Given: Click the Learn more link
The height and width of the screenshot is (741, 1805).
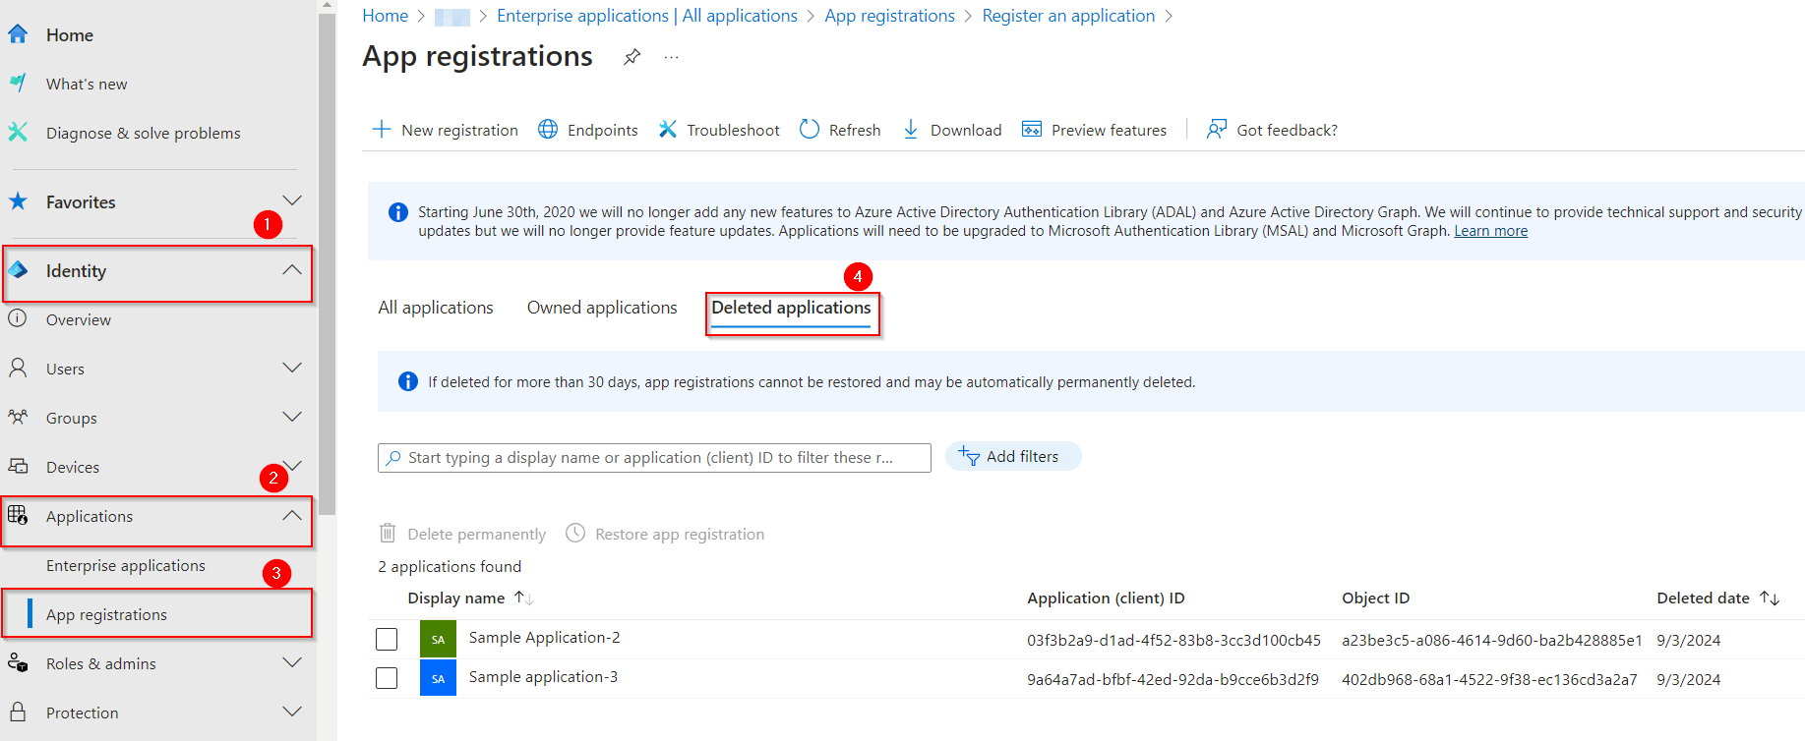Looking at the screenshot, I should 1489,230.
